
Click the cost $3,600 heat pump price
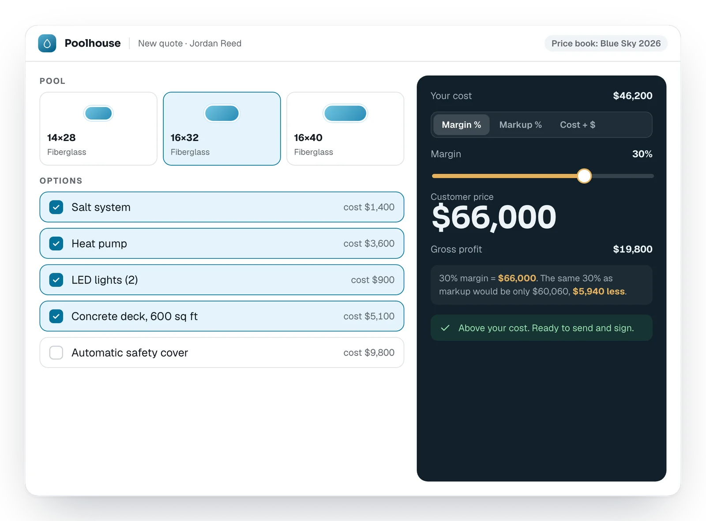pyautogui.click(x=369, y=243)
